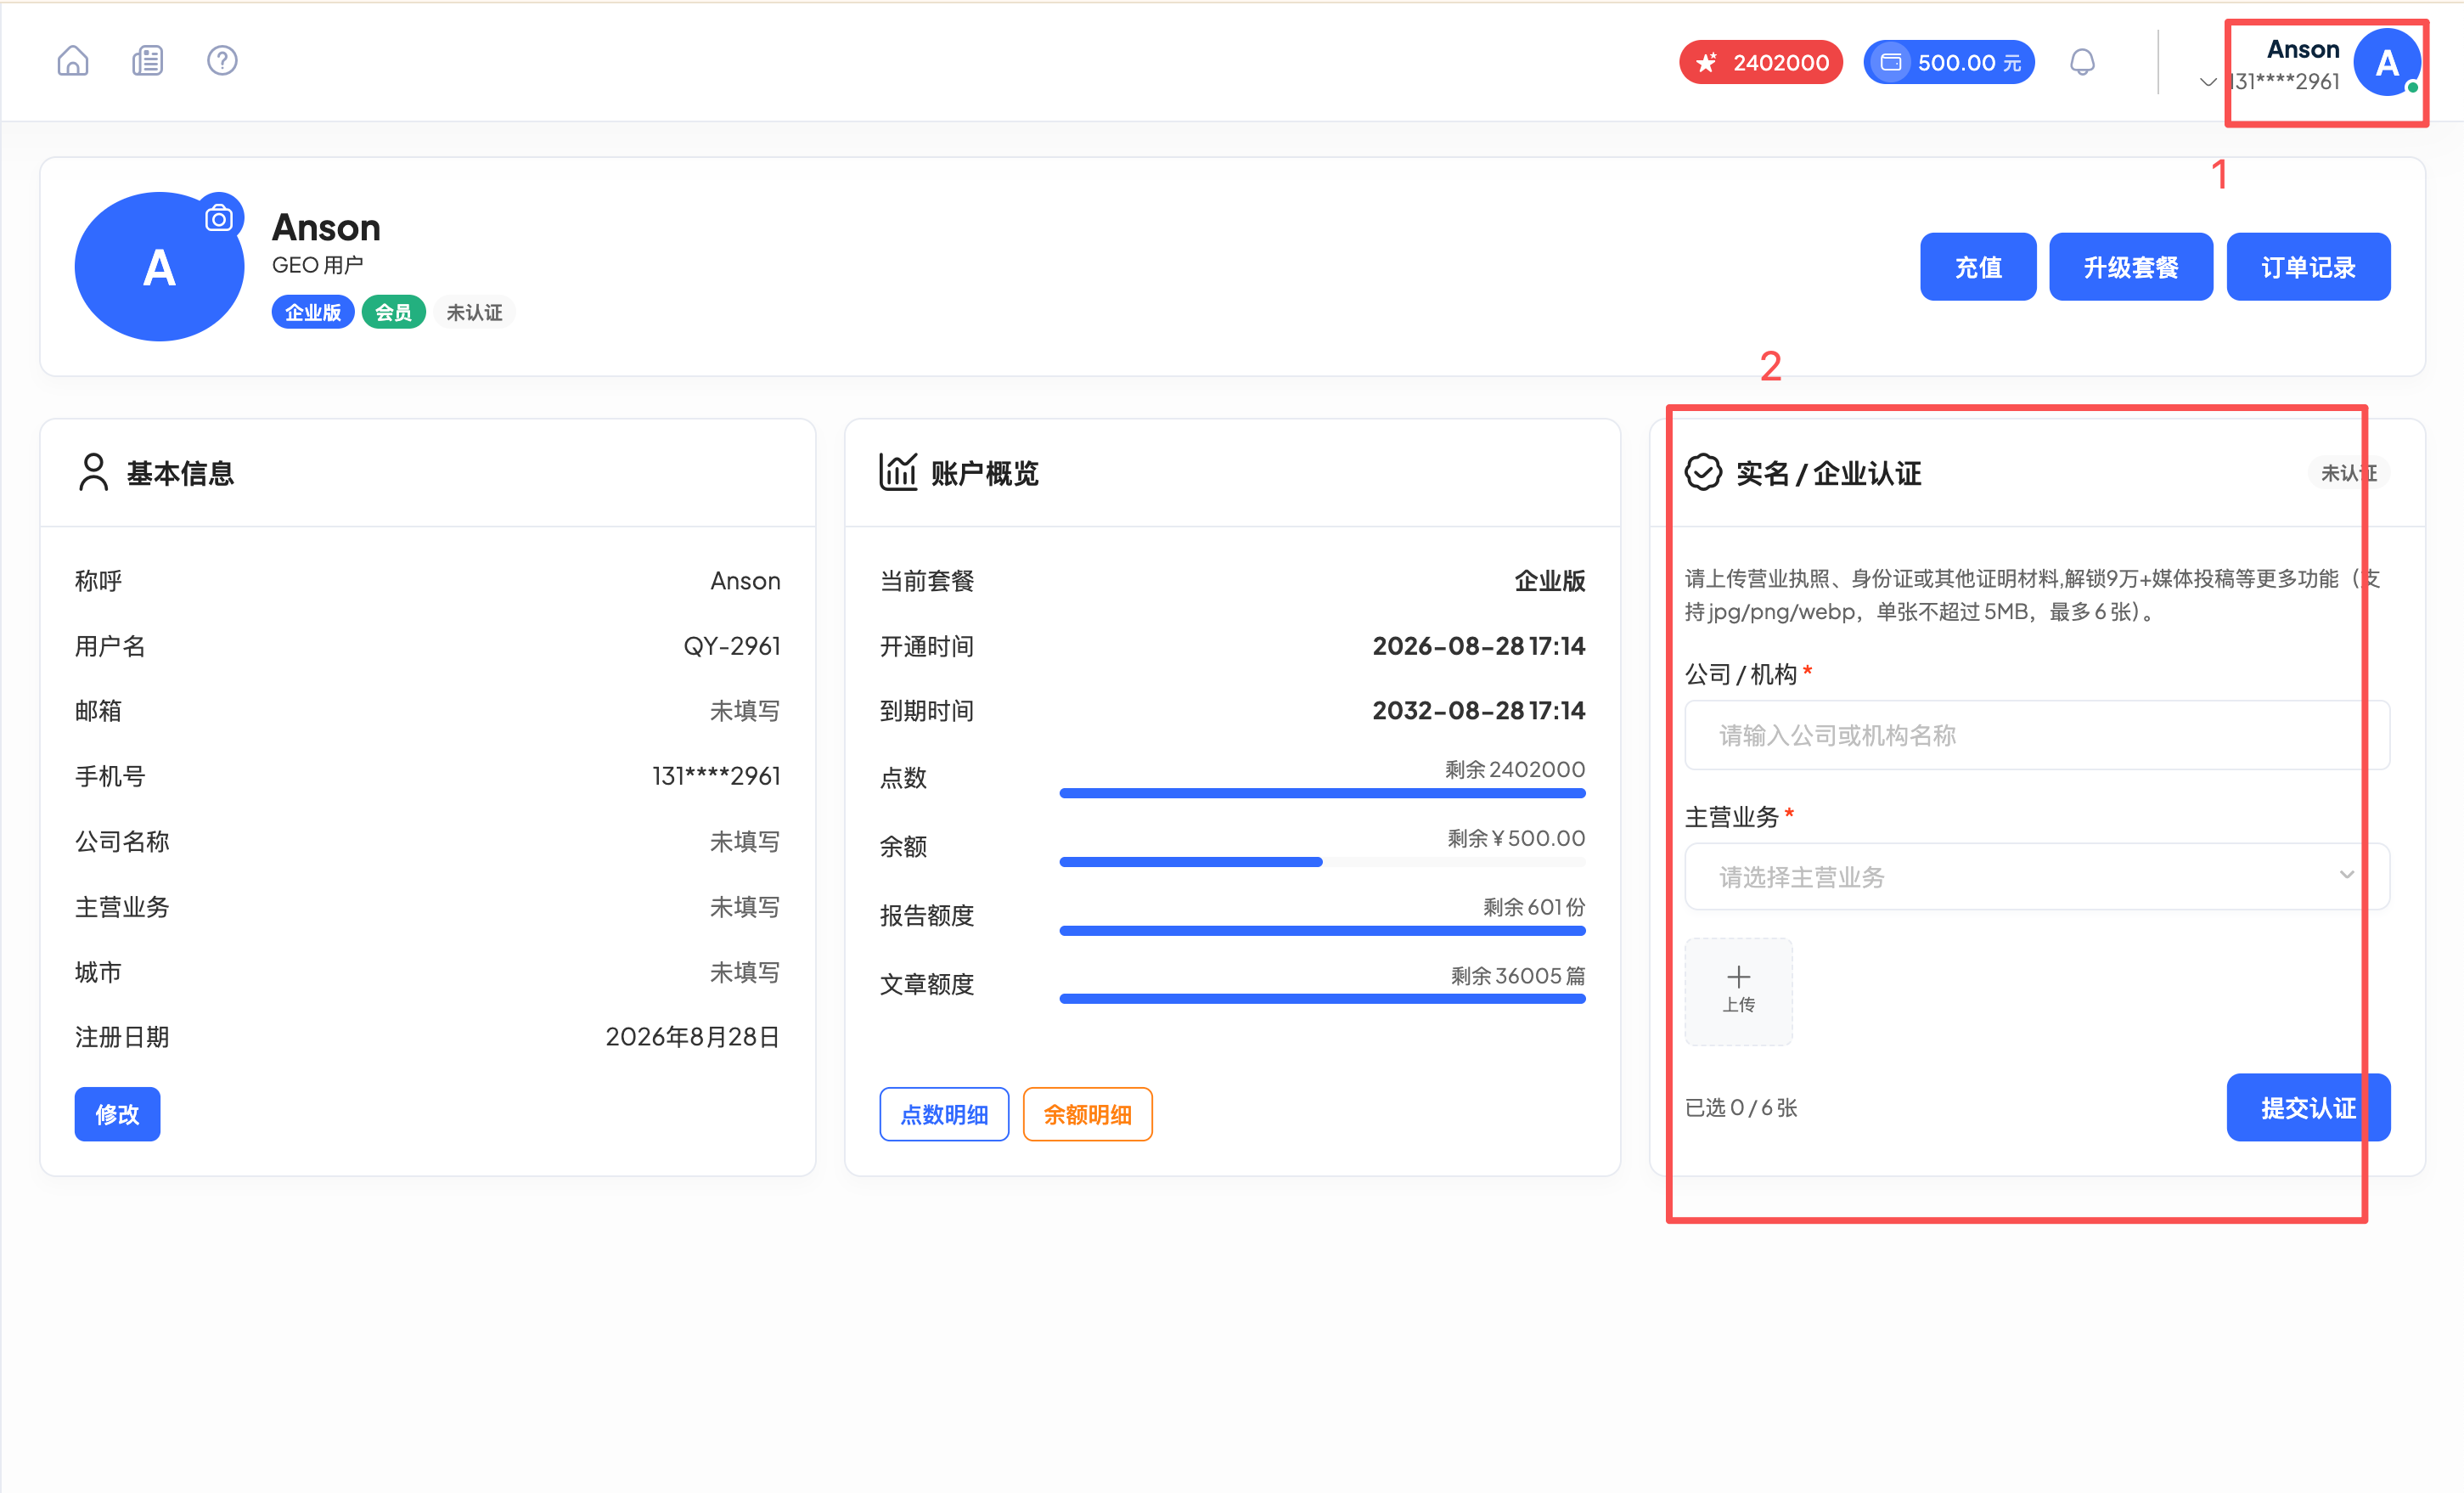The image size is (2464, 1493).
Task: Click the 充值 button
Action: pyautogui.click(x=1978, y=267)
